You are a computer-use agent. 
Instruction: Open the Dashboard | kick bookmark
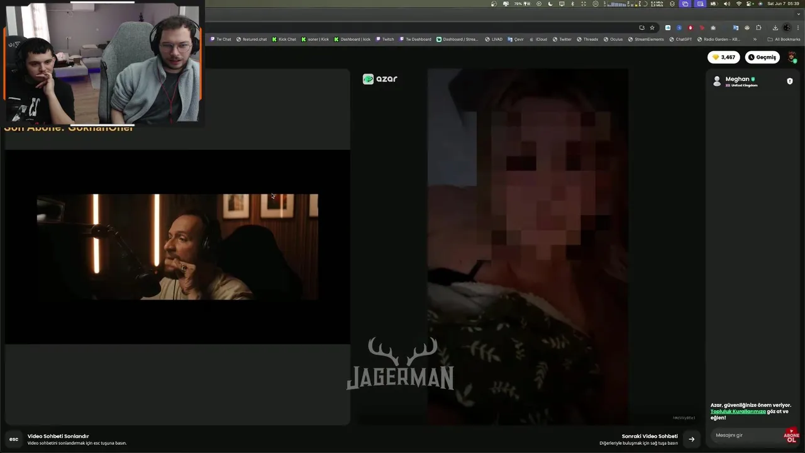[352, 39]
